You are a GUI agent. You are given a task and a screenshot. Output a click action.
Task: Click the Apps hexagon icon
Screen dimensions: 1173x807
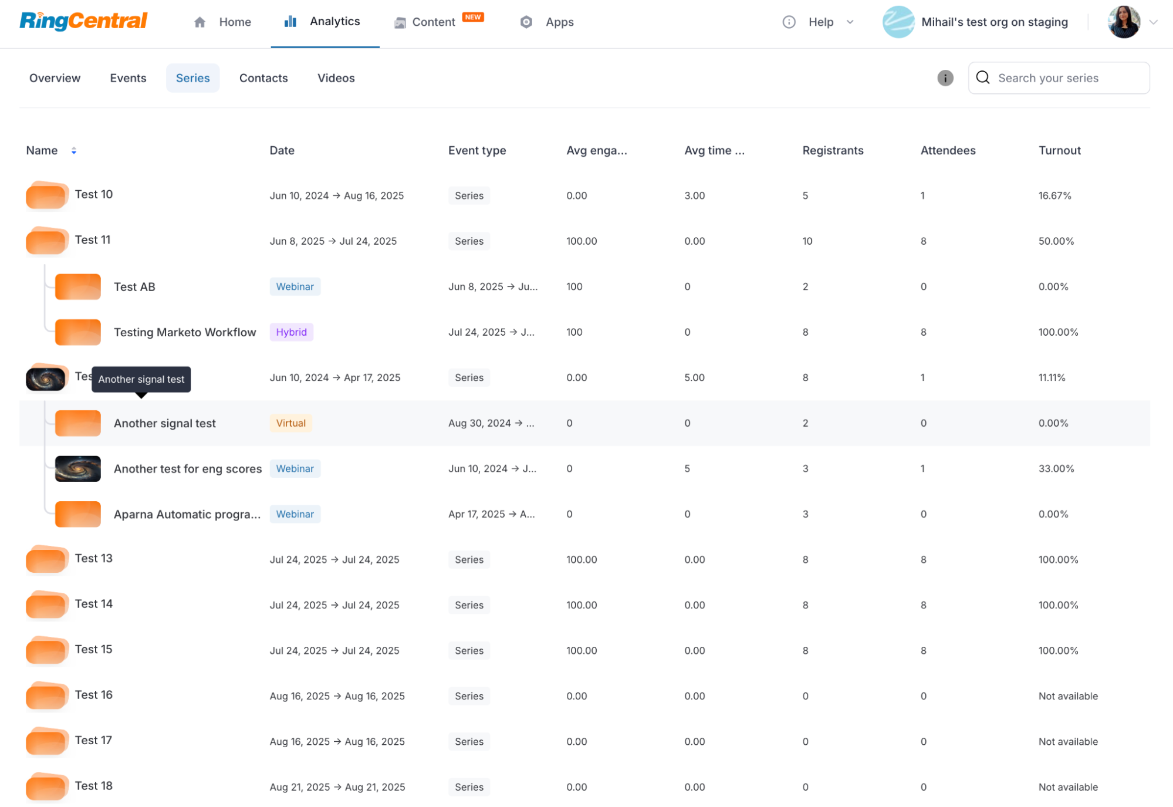526,22
